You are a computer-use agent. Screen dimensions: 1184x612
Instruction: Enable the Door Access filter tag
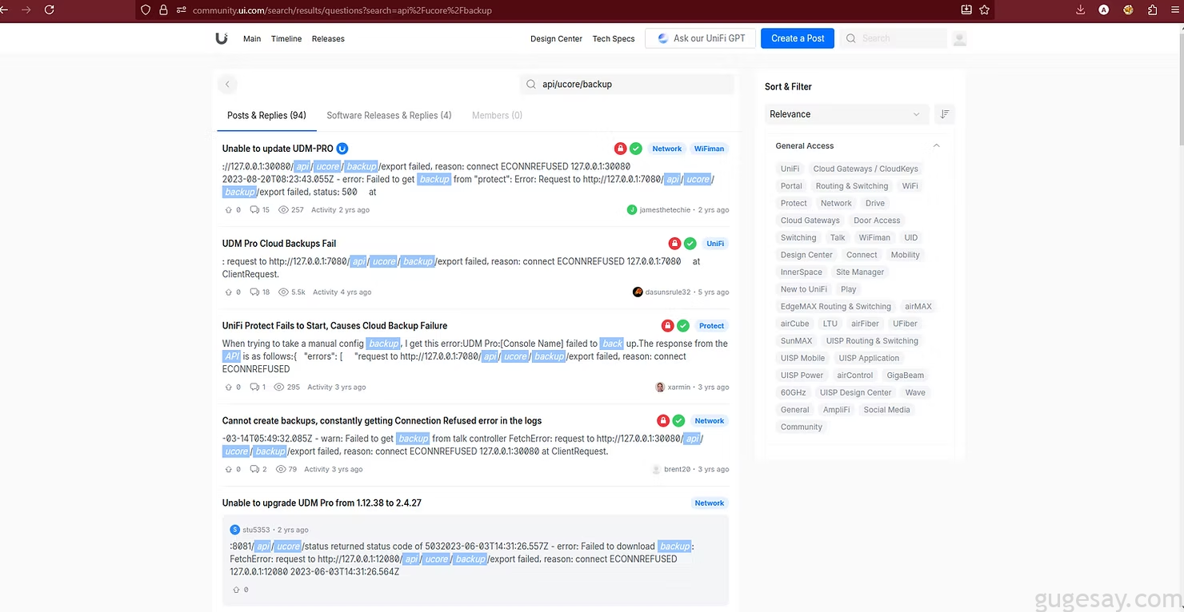click(876, 221)
